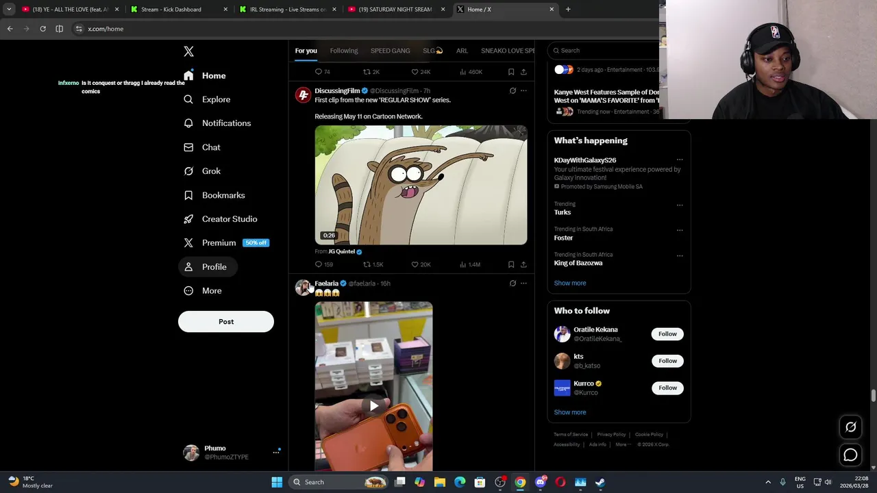Viewport: 877px width, 493px height.
Task: Open the floating messages button
Action: click(850, 455)
